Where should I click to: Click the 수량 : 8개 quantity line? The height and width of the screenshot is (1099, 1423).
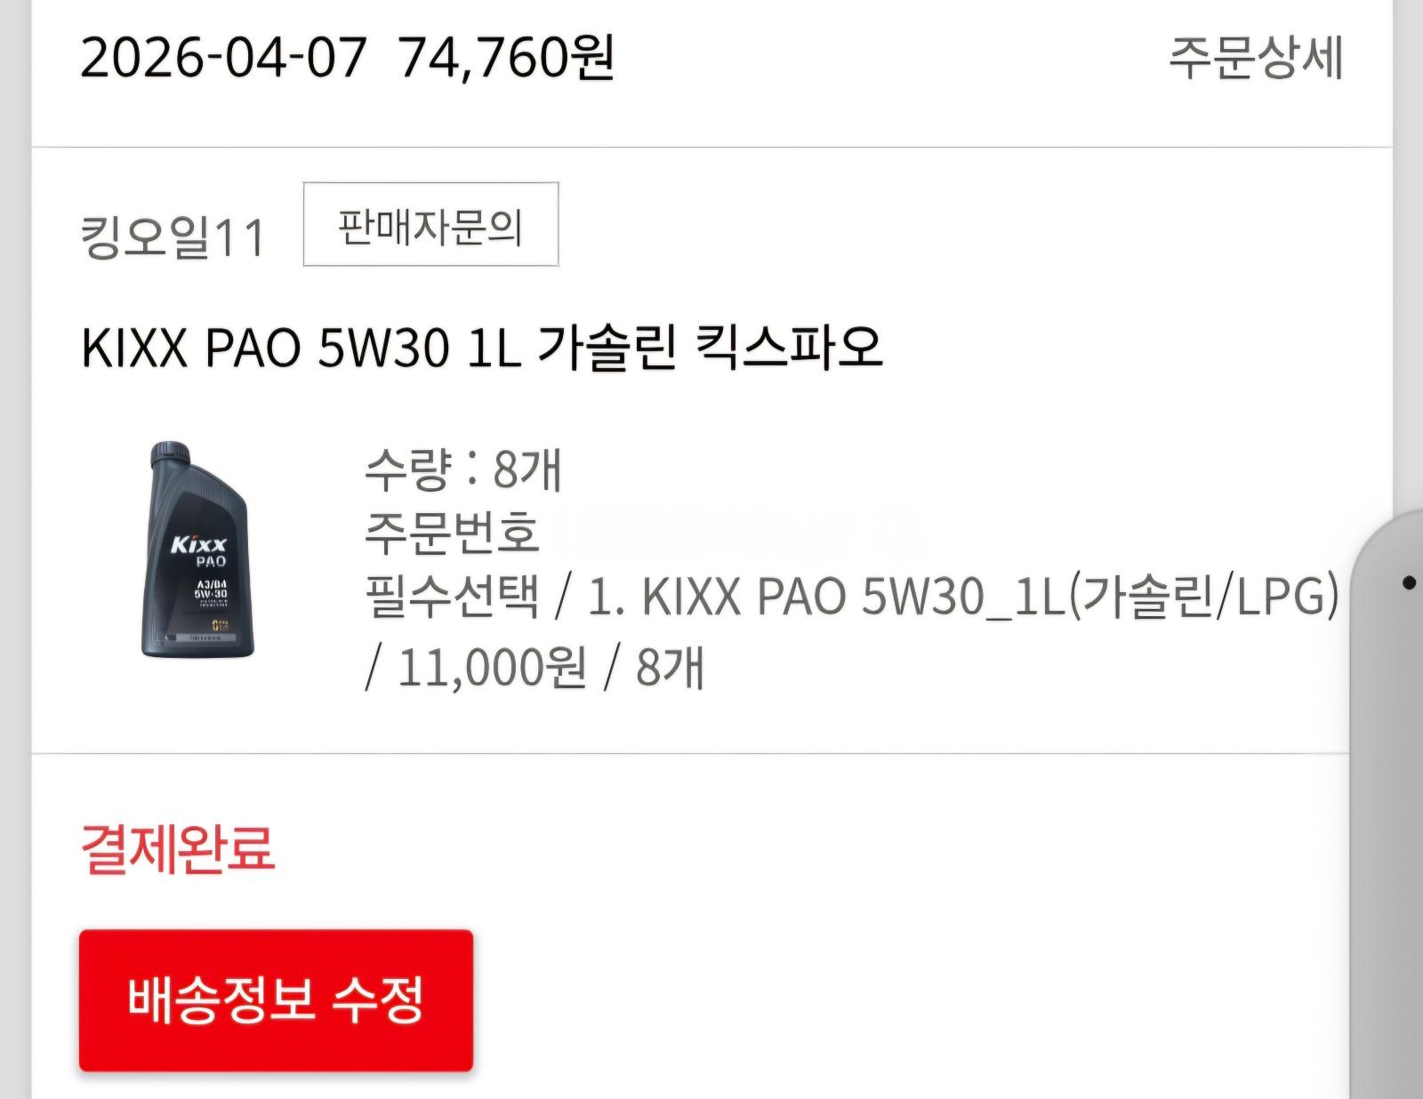(463, 469)
